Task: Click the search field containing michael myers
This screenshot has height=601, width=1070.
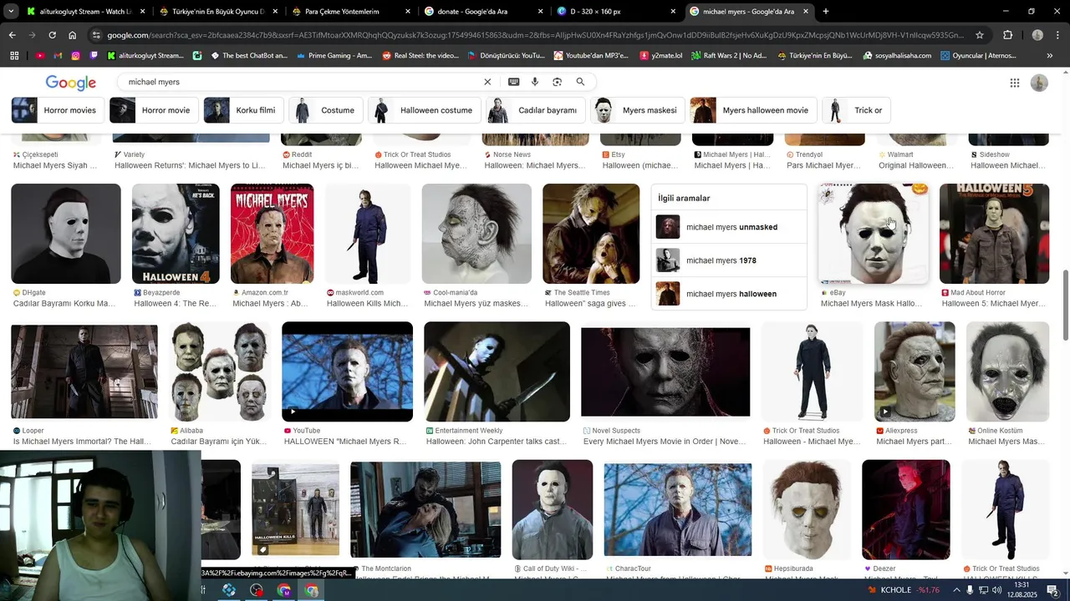Action: [301, 82]
